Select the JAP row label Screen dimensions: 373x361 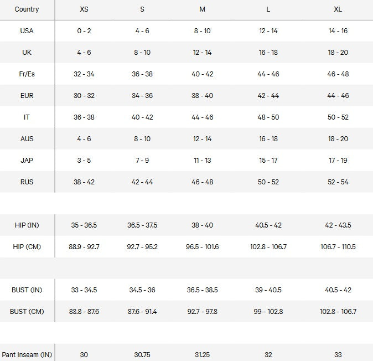[x=27, y=161]
